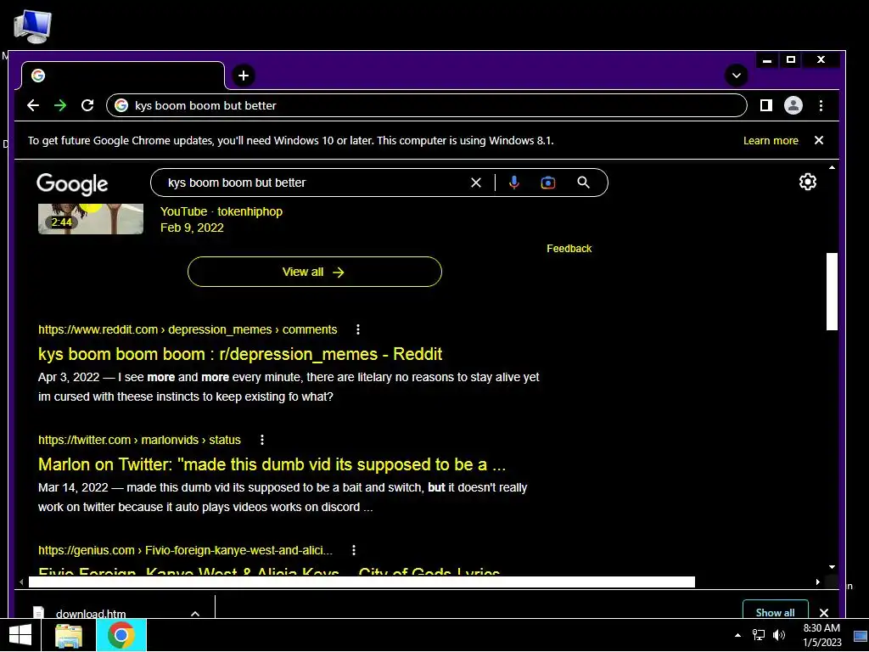
Task: Go back to the previous page
Action: click(33, 105)
